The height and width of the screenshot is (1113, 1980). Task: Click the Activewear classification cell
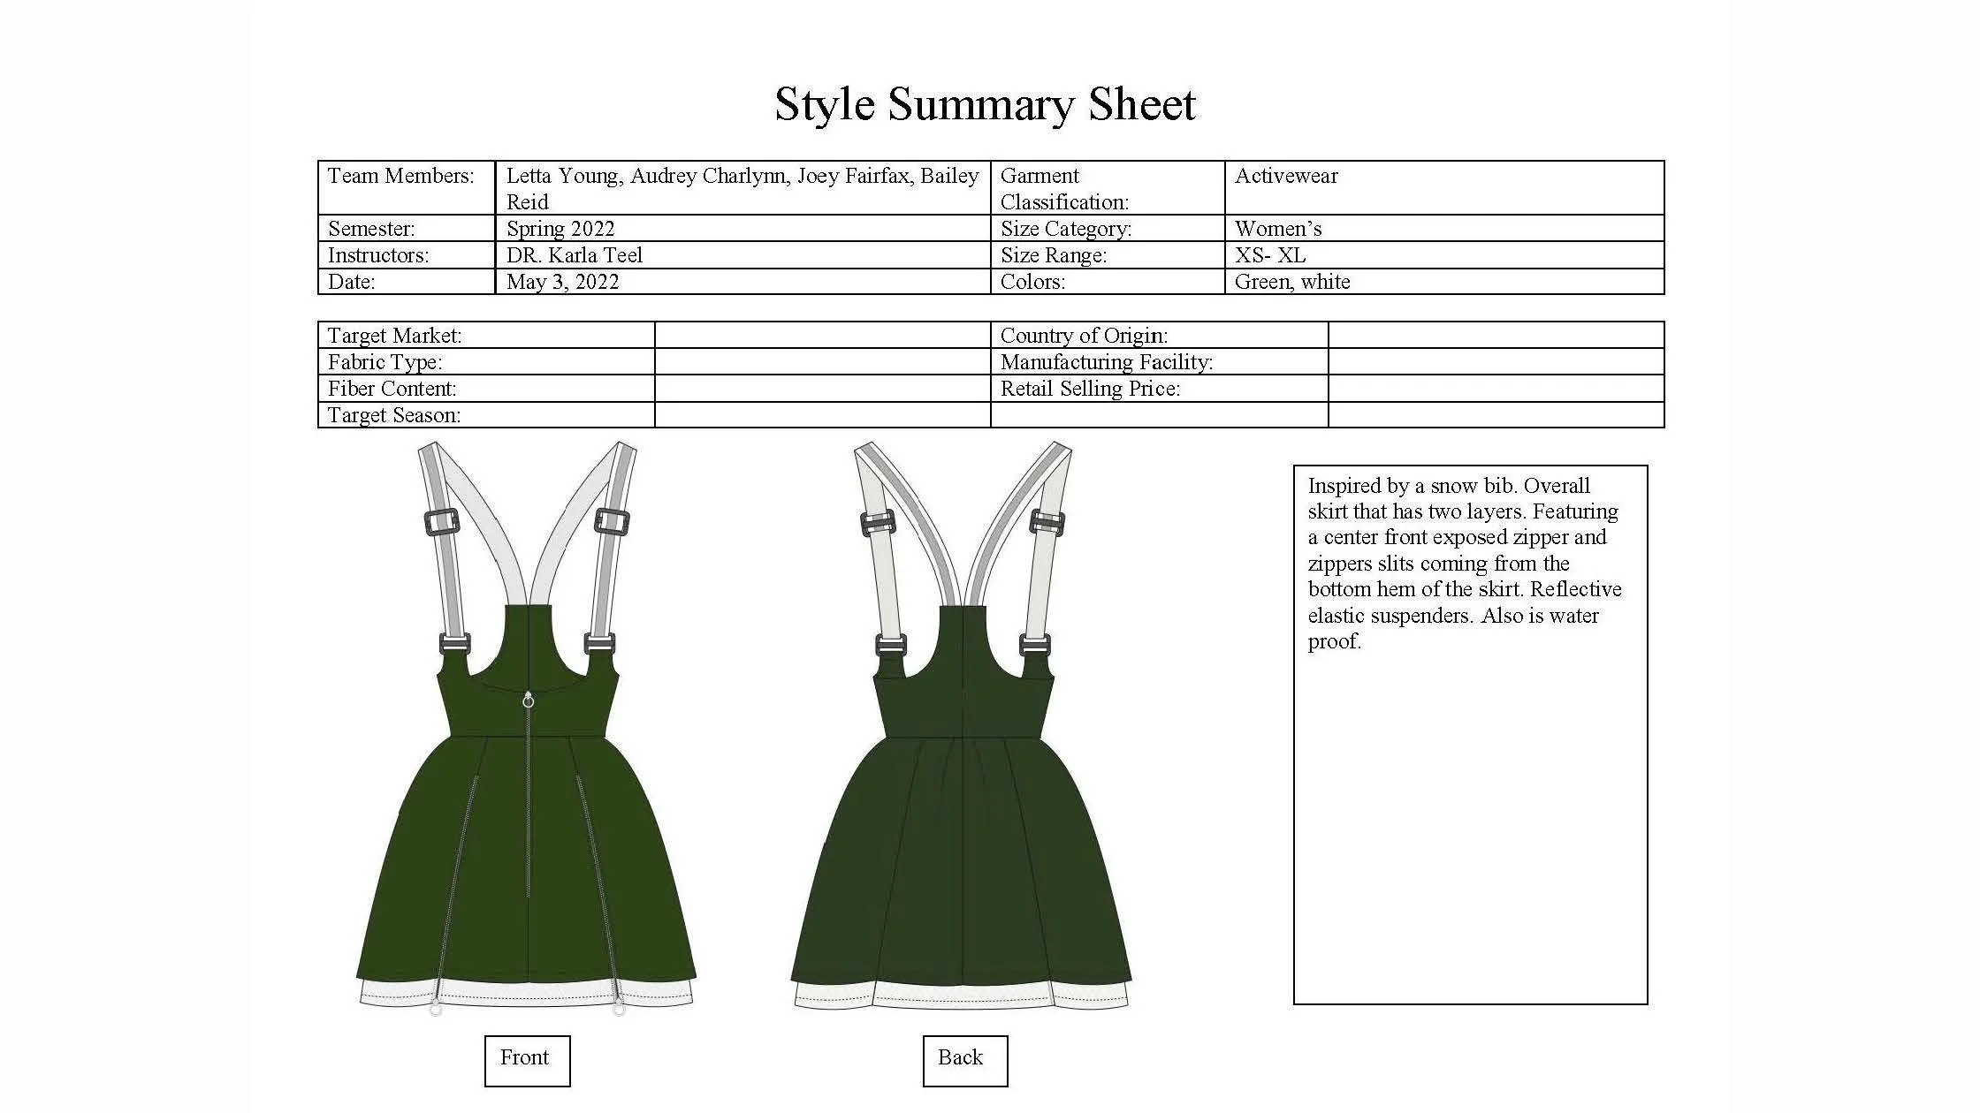click(1443, 187)
